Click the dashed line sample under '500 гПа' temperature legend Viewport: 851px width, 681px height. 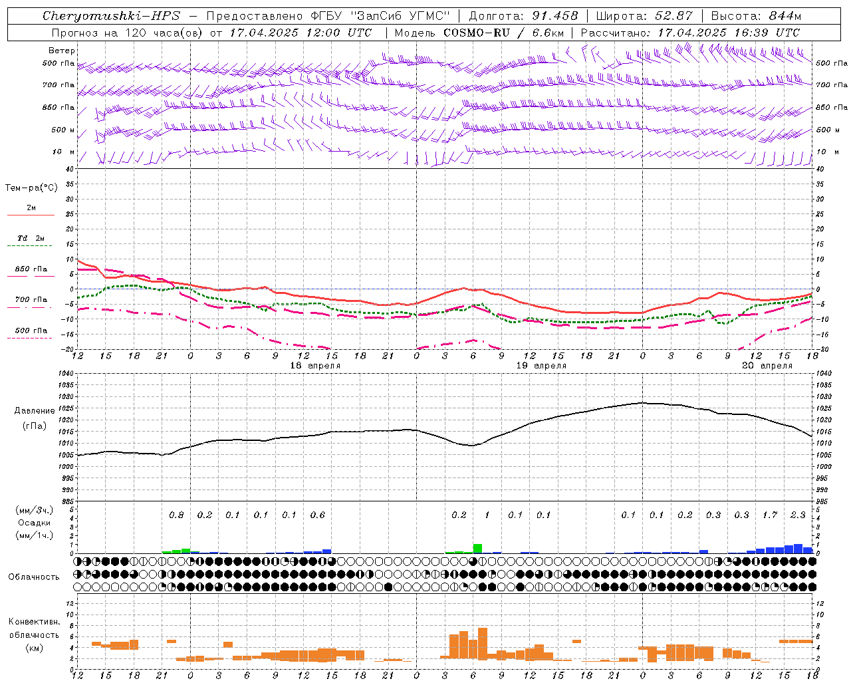(x=29, y=338)
